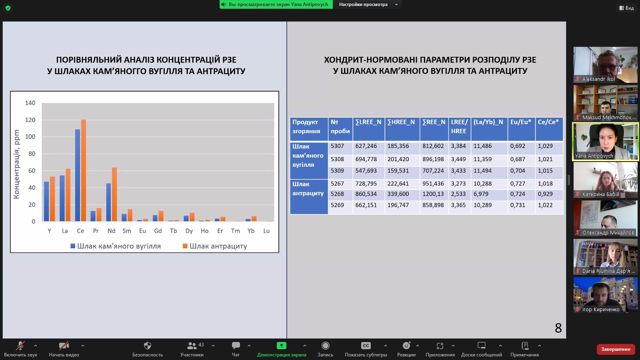640x360 pixels.
Task: Open the Безопасность security shield
Action: coord(148,346)
